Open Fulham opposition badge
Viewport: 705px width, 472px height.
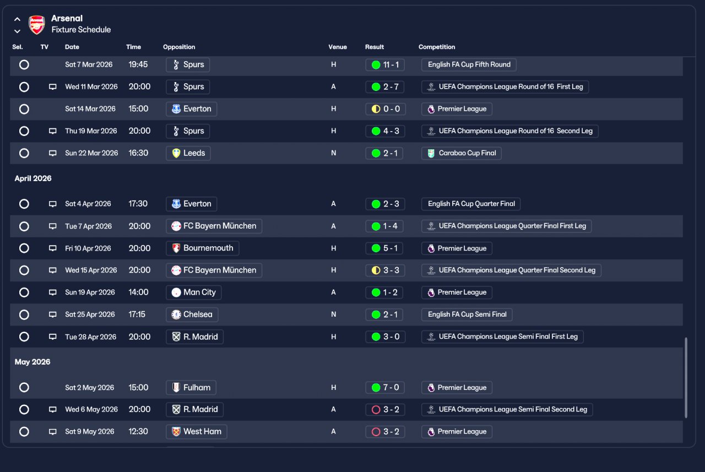191,388
